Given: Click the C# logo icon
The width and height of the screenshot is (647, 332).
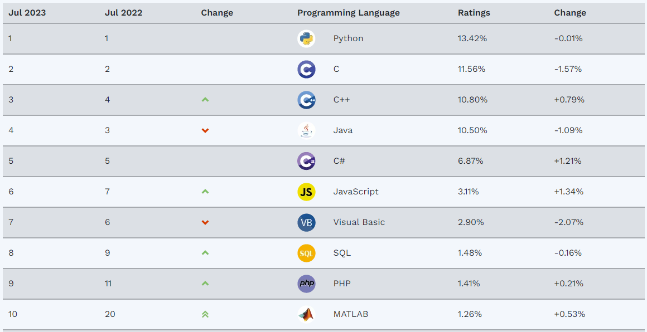Looking at the screenshot, I should [306, 161].
